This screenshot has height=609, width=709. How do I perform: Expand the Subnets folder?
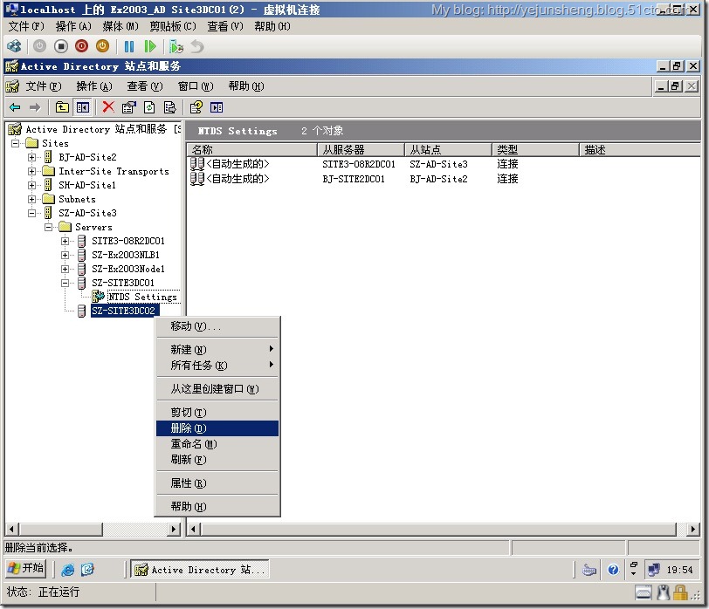pos(31,199)
